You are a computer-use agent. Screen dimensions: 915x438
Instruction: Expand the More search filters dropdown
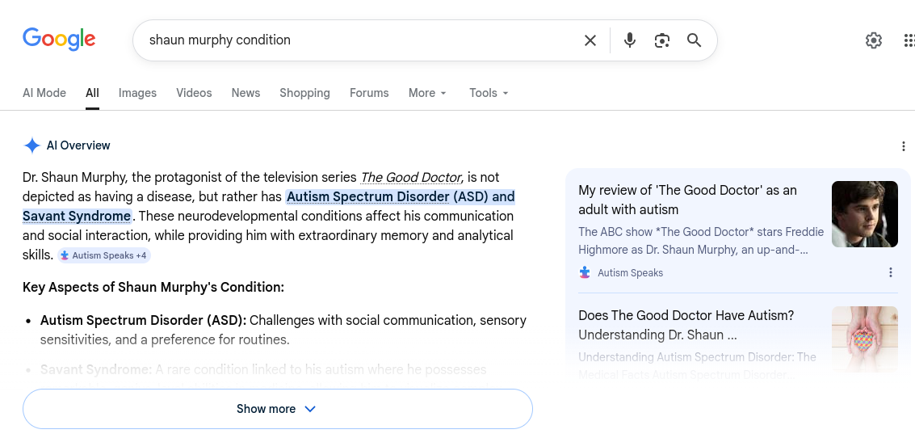(x=427, y=93)
